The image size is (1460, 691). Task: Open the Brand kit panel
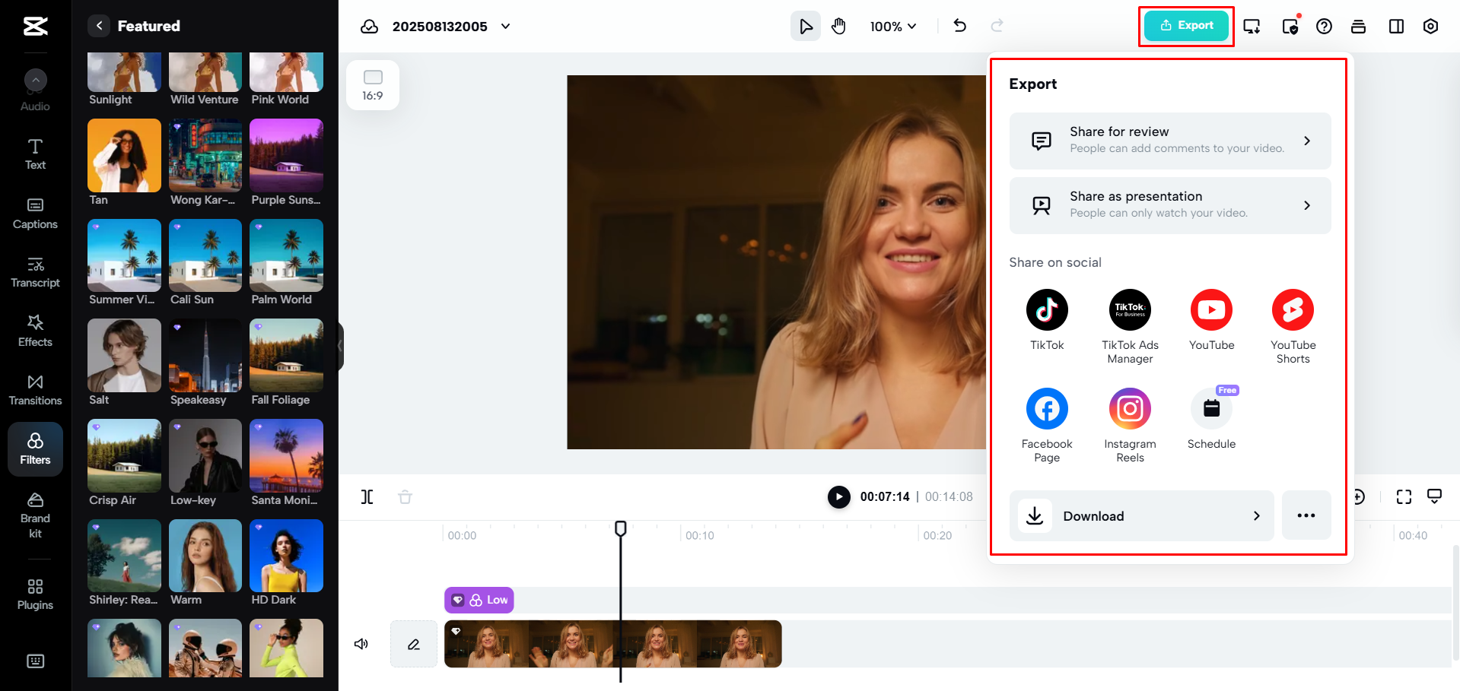pos(35,515)
